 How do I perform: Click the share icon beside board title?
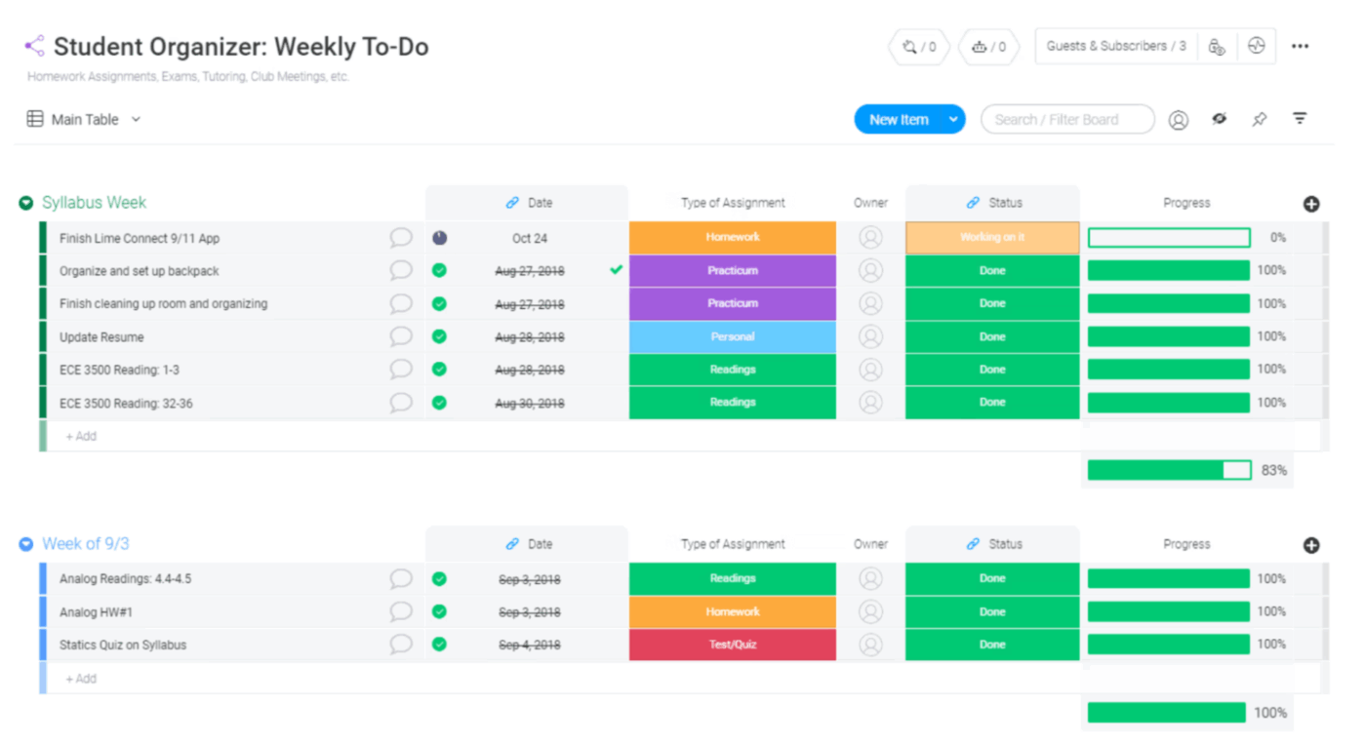pyautogui.click(x=35, y=46)
